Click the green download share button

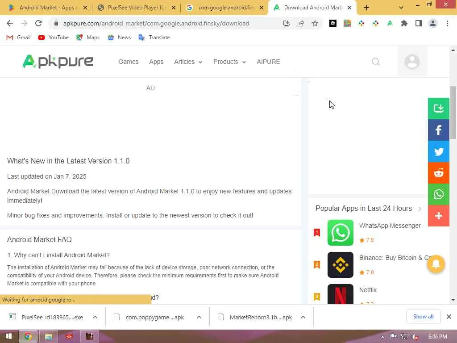click(x=439, y=108)
